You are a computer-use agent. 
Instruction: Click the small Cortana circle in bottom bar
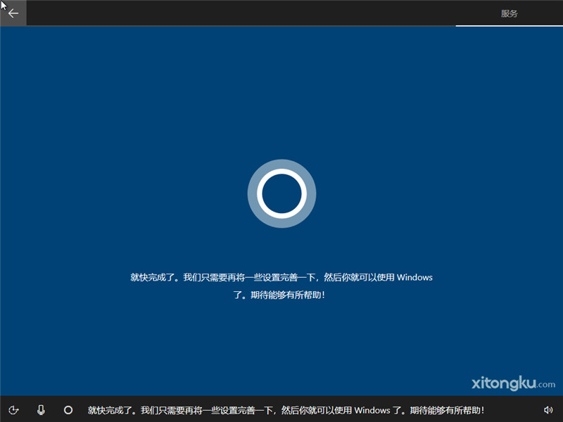(x=68, y=410)
